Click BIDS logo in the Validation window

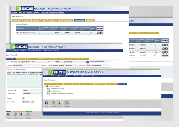click(57, 72)
